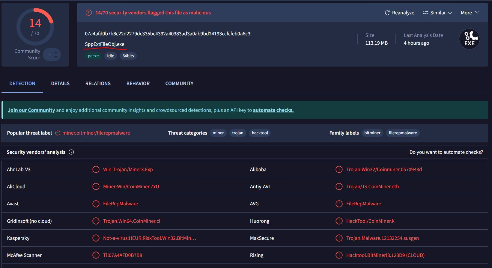This screenshot has height=268, width=492.
Task: Open the BEHAVIOR tab
Action: 138,83
